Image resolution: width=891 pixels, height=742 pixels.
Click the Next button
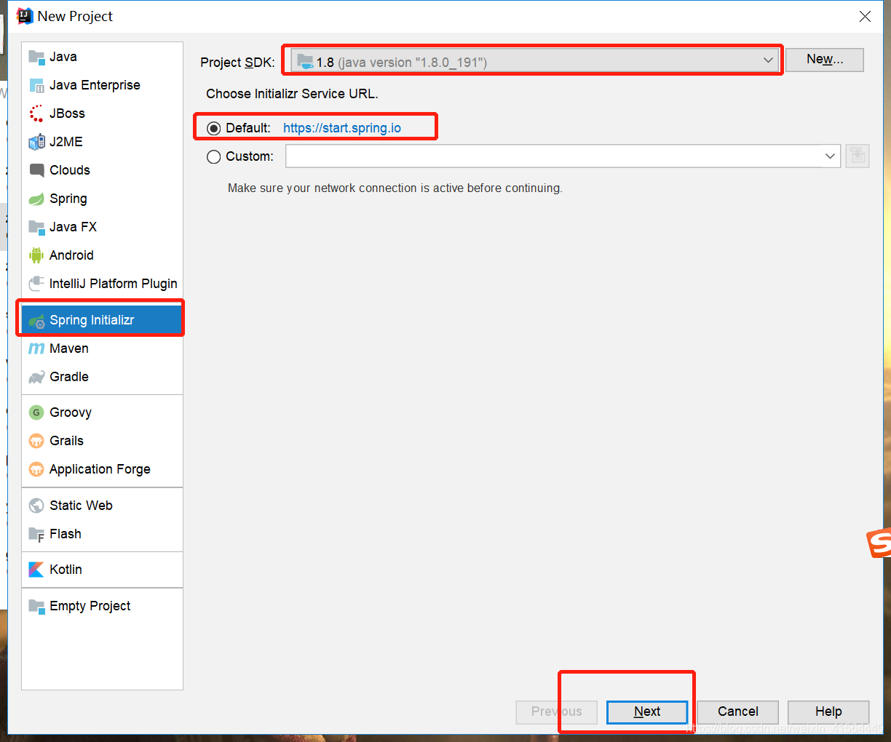647,711
